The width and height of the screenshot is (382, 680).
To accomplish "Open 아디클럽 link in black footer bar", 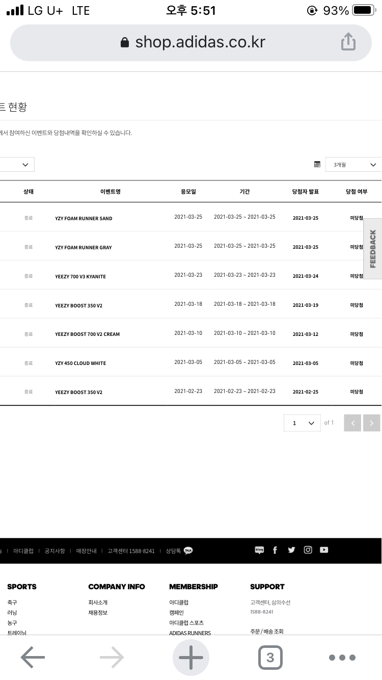I will [x=23, y=551].
